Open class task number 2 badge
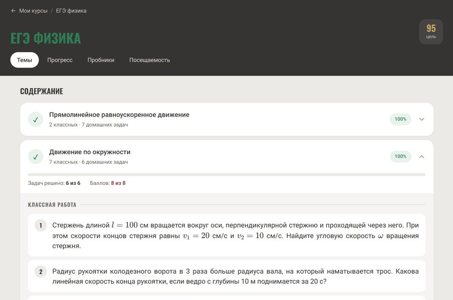Screen dimensions: 453x300 [x=41, y=271]
